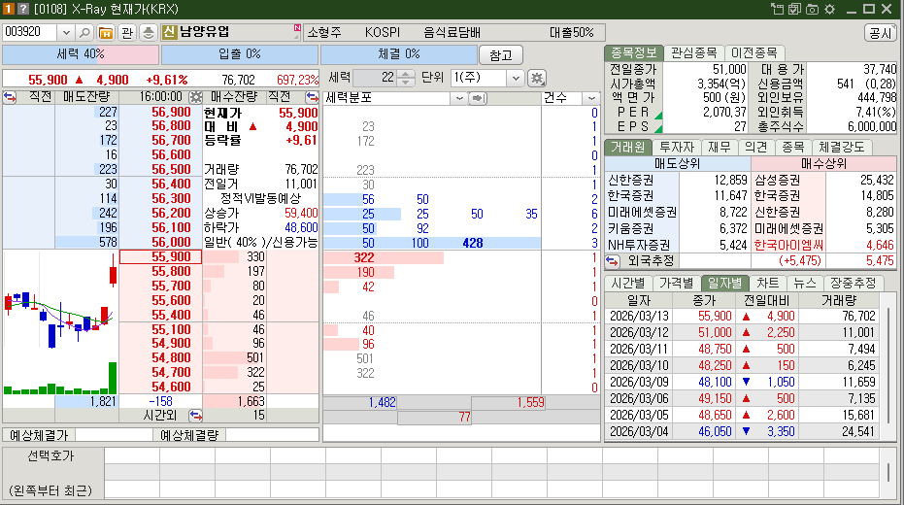The height and width of the screenshot is (505, 904).
Task: Increase 세력 value with up stepper
Action: (x=405, y=74)
